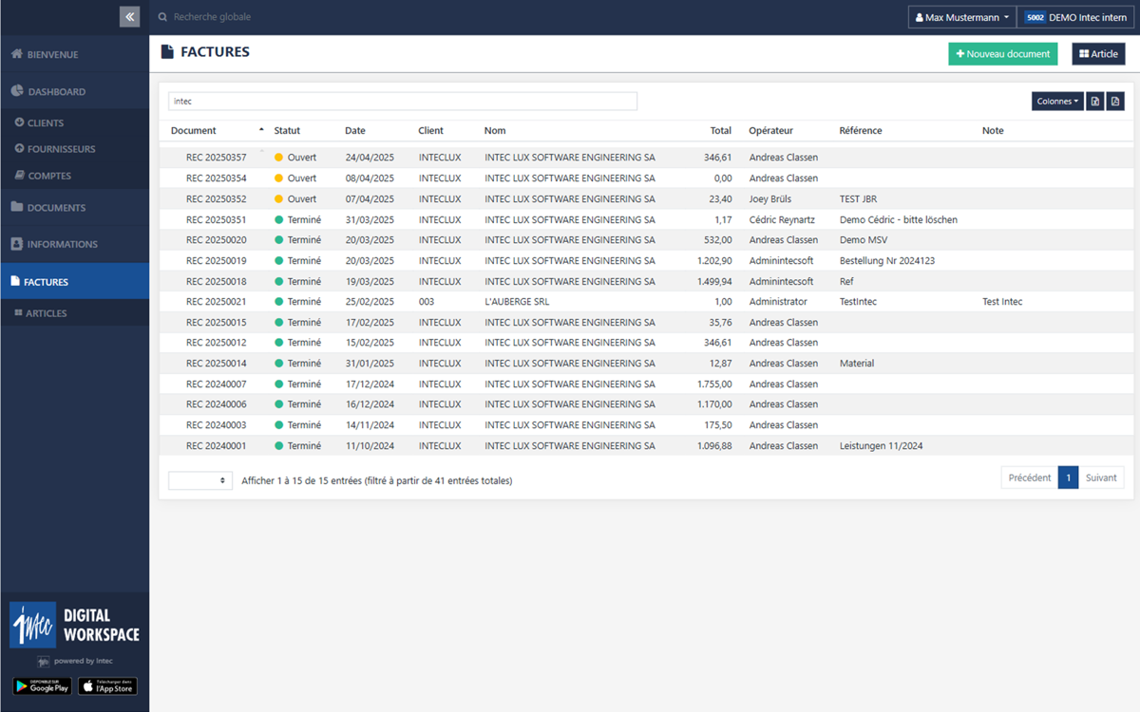Switch company via DEMO Intec intern

[x=1075, y=17]
